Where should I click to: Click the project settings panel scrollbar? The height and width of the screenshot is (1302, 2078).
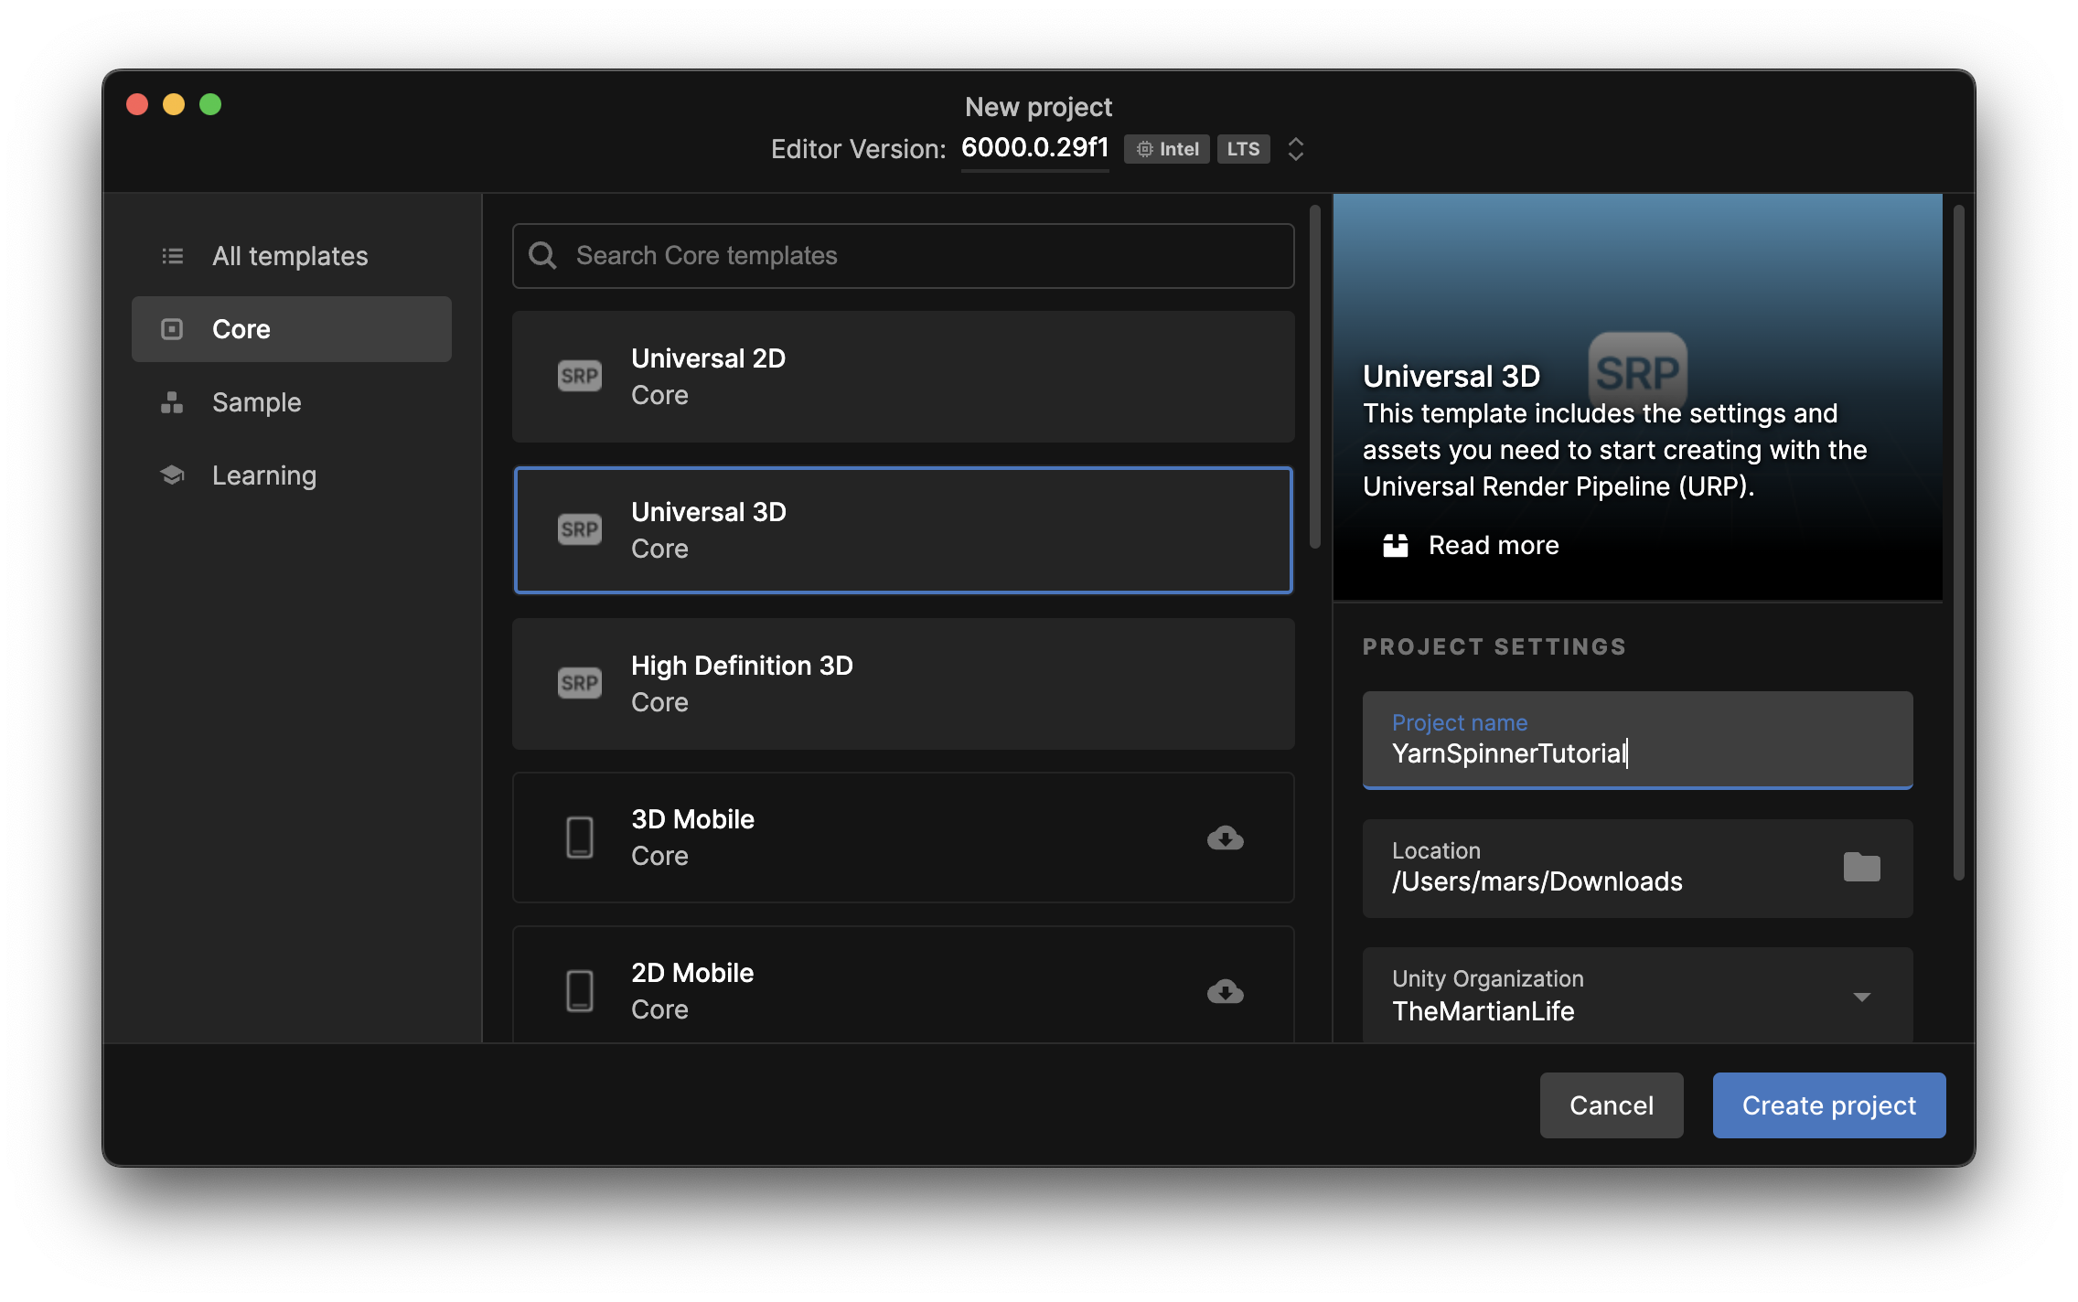click(x=1958, y=541)
